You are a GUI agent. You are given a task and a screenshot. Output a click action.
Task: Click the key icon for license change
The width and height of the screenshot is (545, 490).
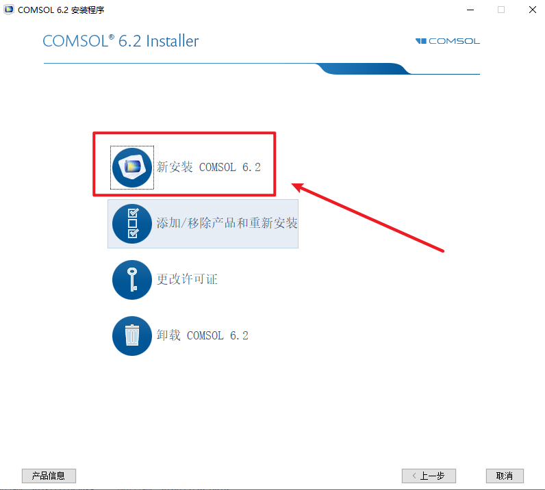132,280
